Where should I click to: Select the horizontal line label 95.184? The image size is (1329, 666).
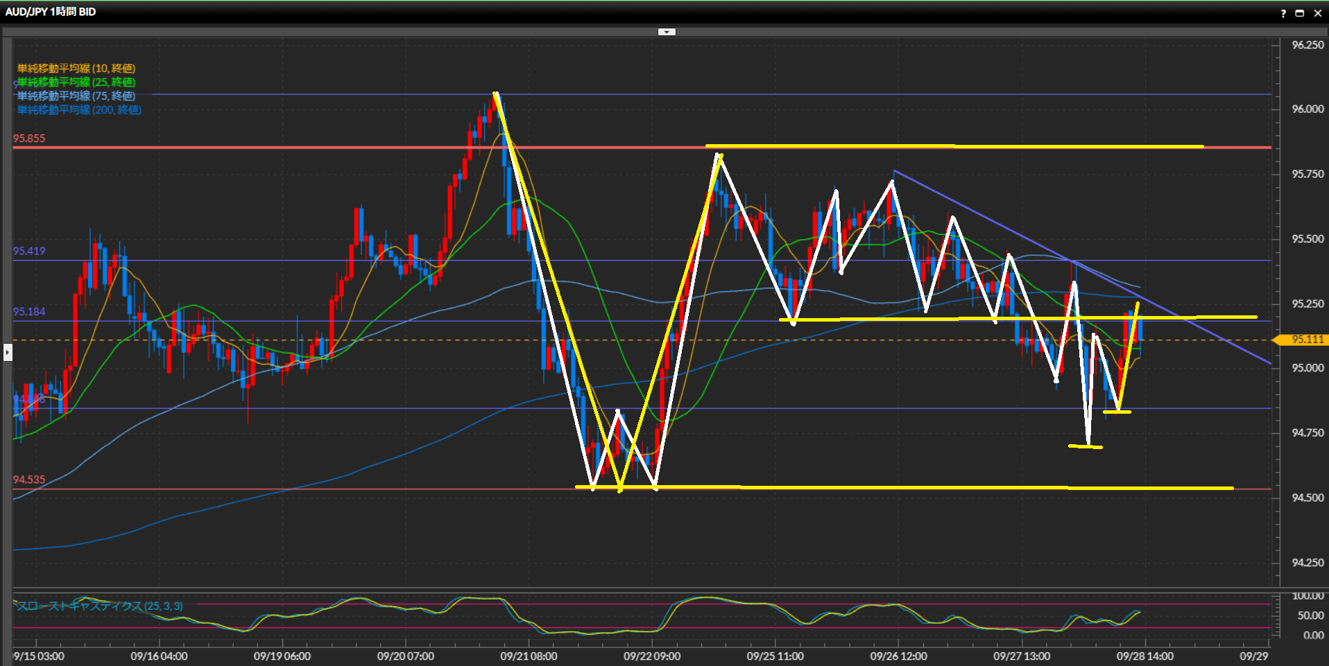(x=29, y=312)
